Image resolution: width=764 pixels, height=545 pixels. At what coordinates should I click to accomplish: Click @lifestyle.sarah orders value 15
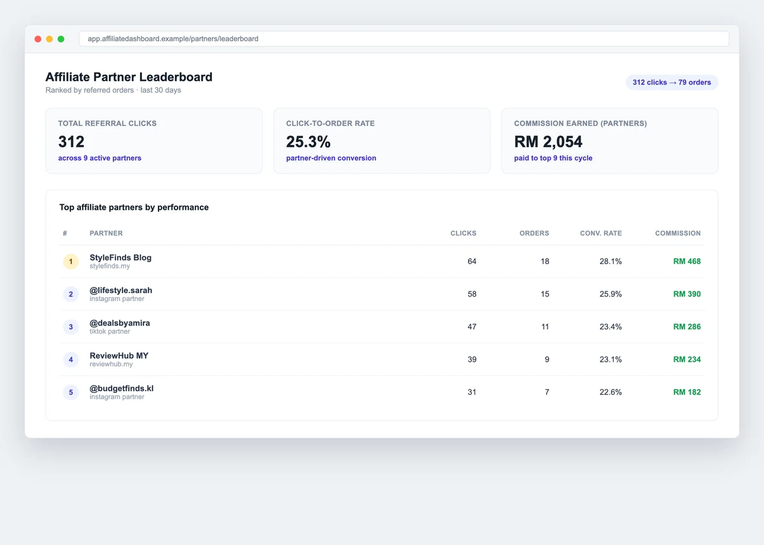[545, 294]
